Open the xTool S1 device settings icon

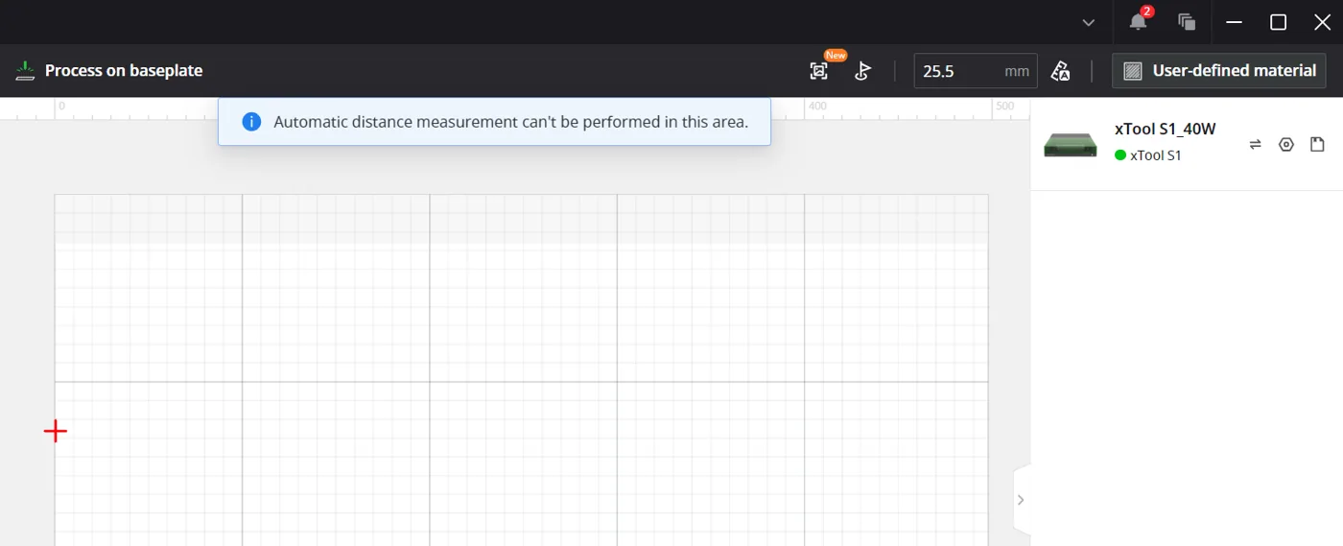point(1286,145)
